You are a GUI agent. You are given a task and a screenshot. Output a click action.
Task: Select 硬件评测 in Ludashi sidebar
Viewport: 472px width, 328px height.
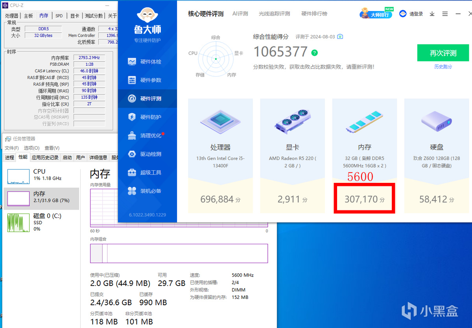[147, 99]
